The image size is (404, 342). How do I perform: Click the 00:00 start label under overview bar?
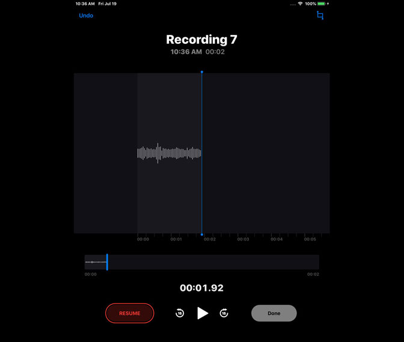tap(91, 274)
